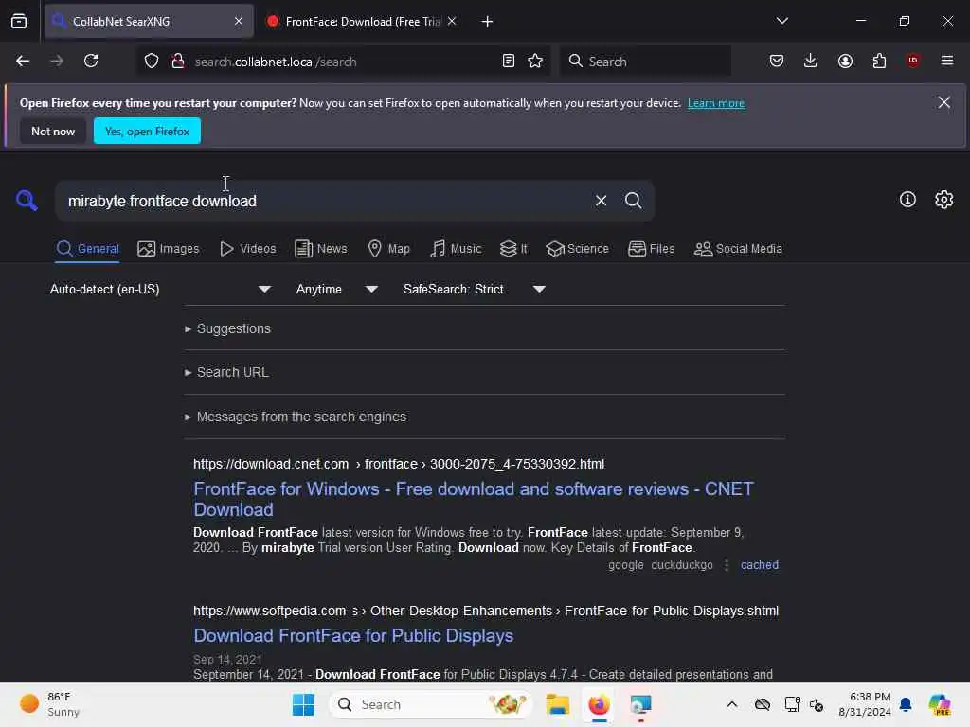Select the General search category
The width and height of the screenshot is (970, 727).
87,249
